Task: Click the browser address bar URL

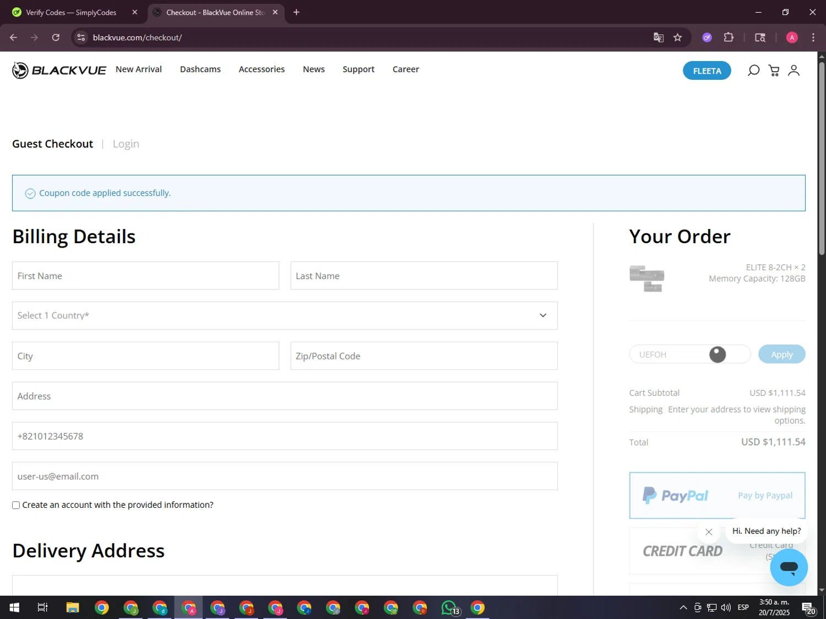Action: pyautogui.click(x=137, y=37)
